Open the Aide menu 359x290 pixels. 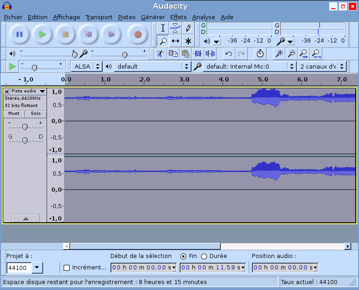(227, 17)
